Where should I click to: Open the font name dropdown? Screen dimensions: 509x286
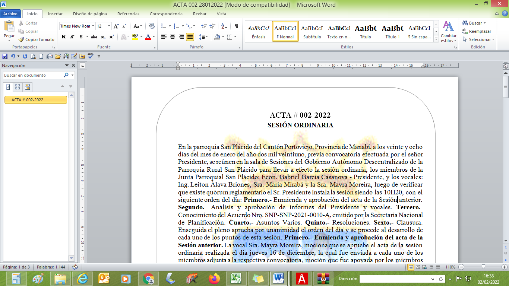[94, 26]
